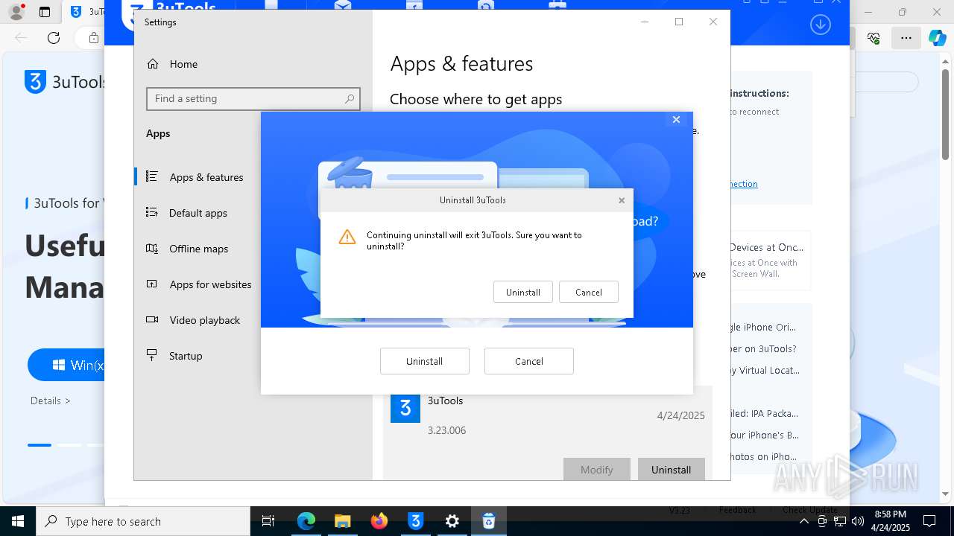The image size is (954, 536).
Task: Click the Details link on 3uTools webpage
Action: click(x=51, y=401)
